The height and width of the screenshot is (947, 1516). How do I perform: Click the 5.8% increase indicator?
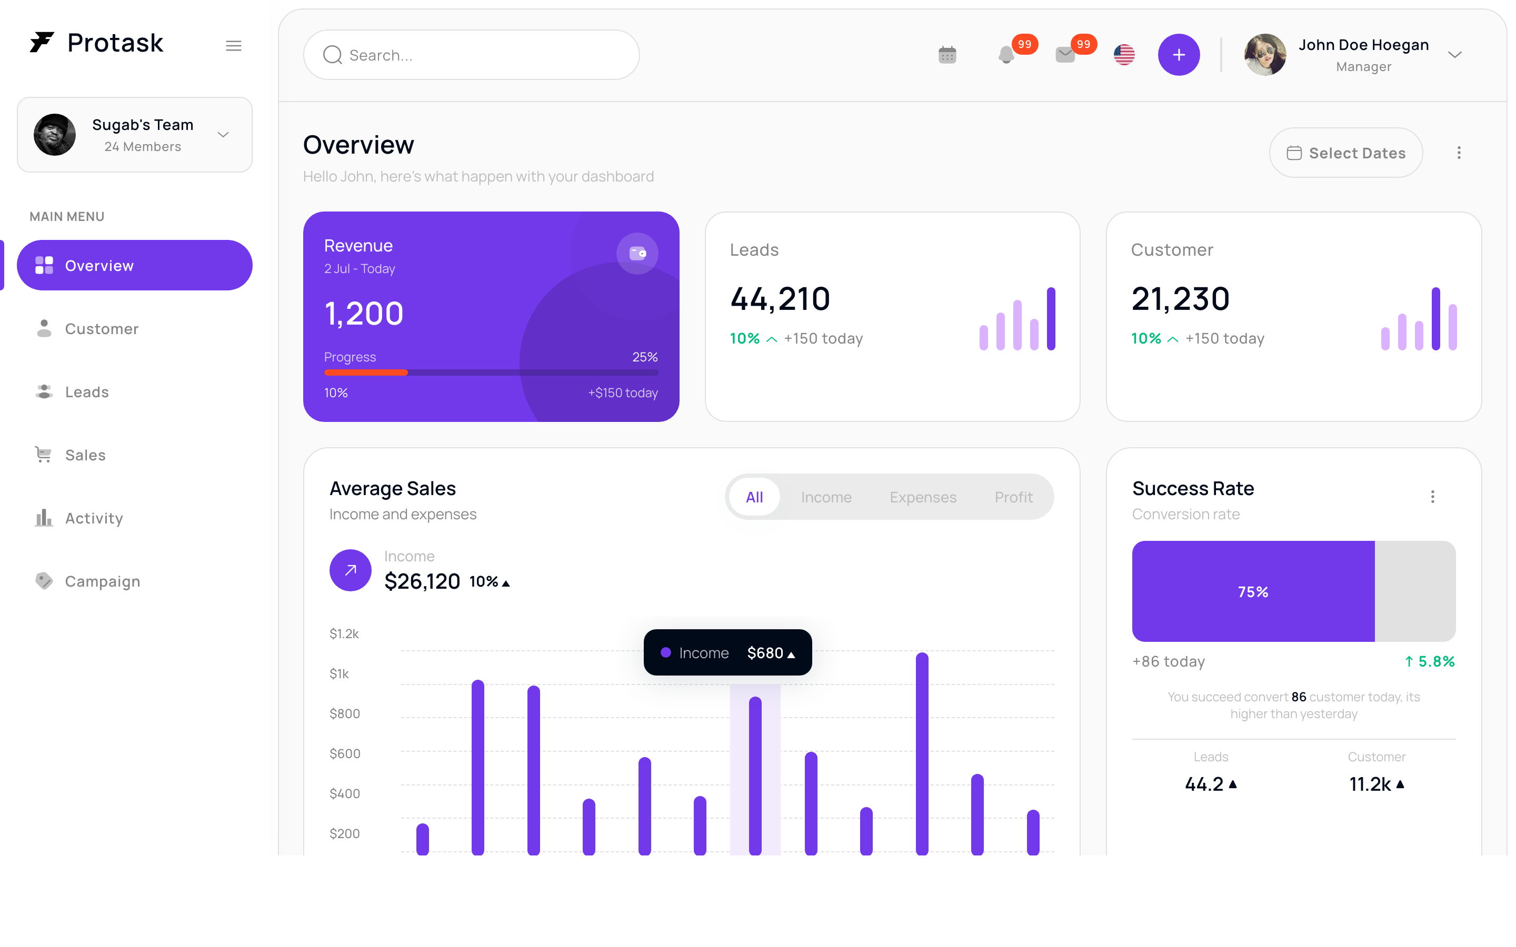click(x=1430, y=661)
